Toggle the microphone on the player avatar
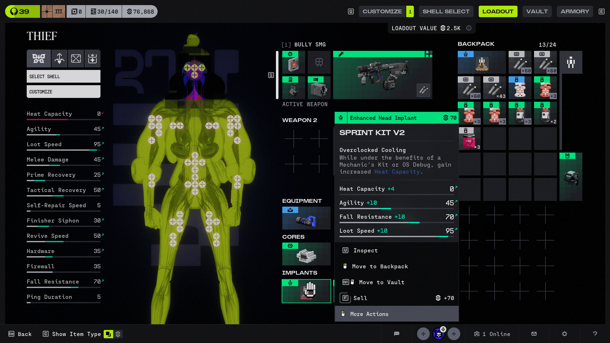Image resolution: width=610 pixels, height=343 pixels. click(443, 329)
